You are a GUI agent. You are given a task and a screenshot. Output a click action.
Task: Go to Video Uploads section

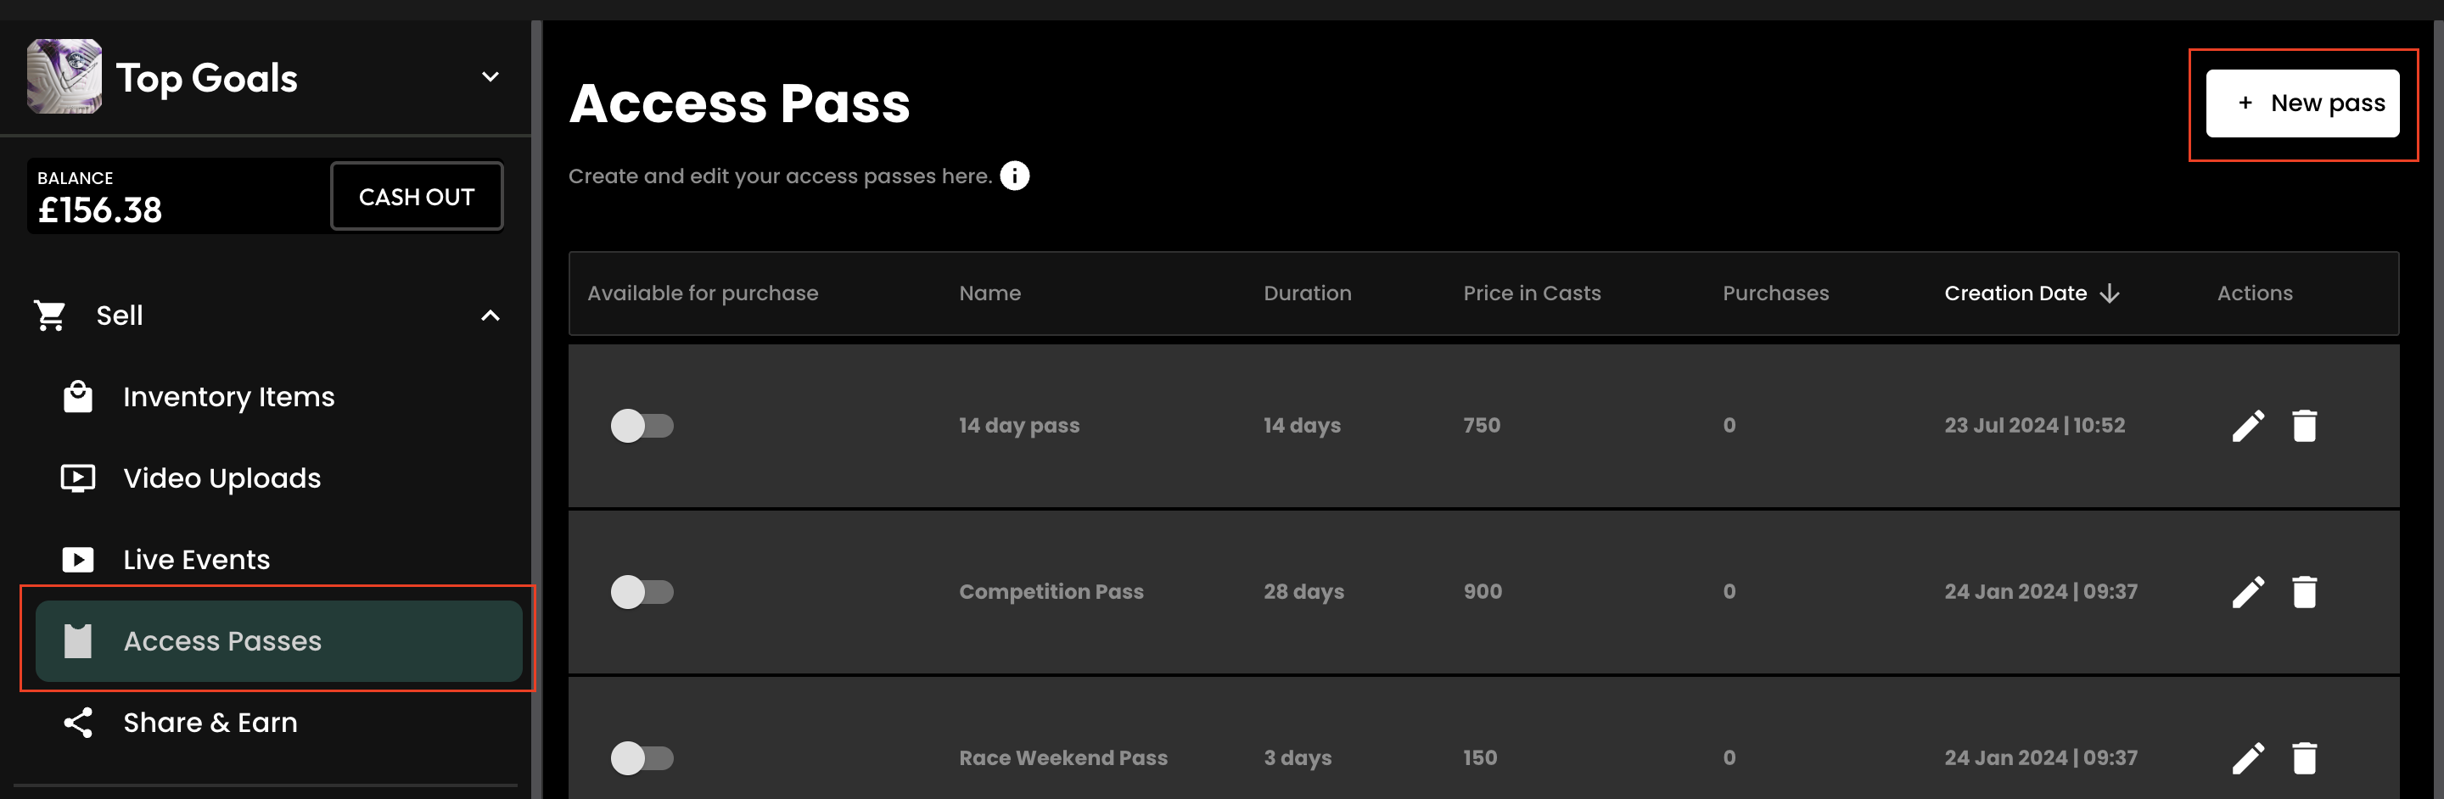[x=221, y=478]
